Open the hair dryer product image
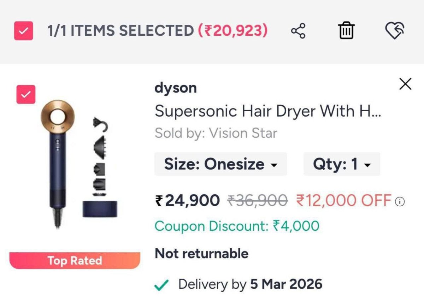Viewport: 424px width, 301px height. [x=78, y=164]
